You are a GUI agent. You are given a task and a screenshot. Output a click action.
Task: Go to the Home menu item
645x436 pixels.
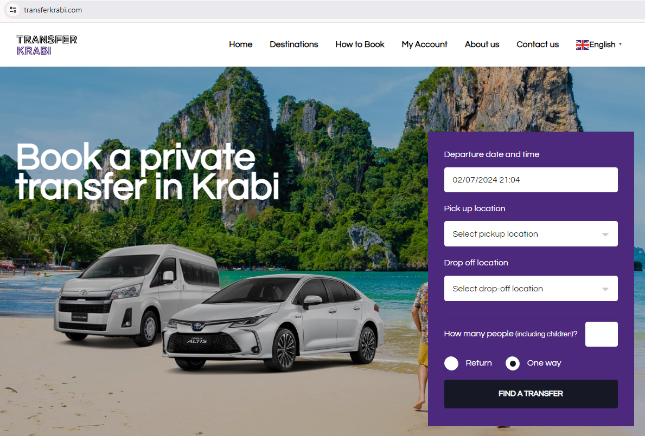[241, 44]
